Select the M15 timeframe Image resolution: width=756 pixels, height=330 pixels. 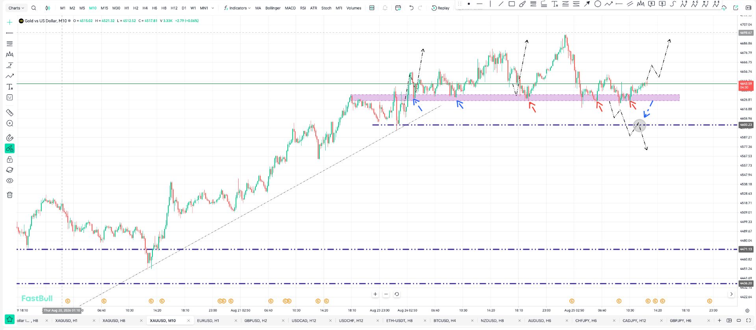104,8
